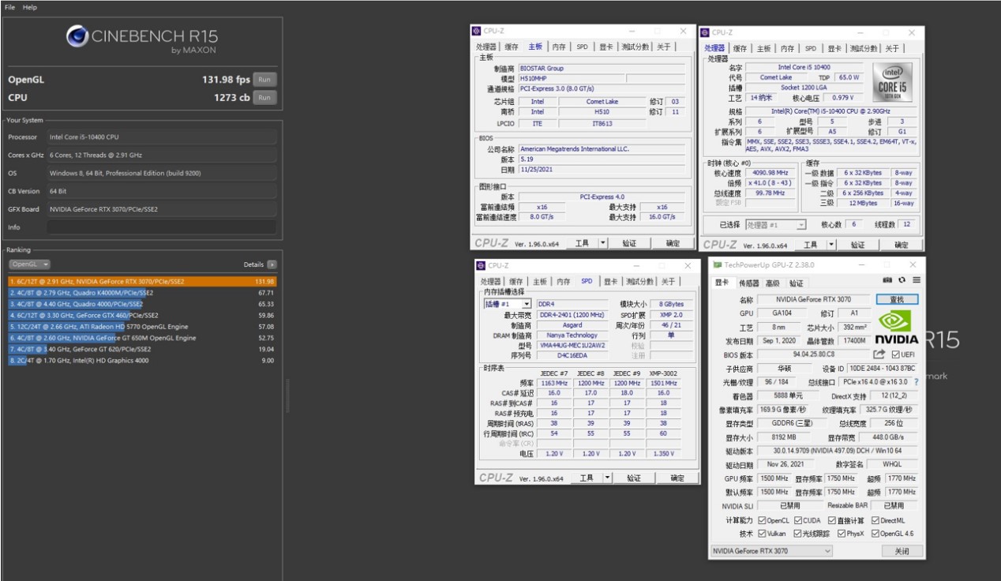
Task: Select ranking row GeForce GT 650M
Action: click(142, 338)
